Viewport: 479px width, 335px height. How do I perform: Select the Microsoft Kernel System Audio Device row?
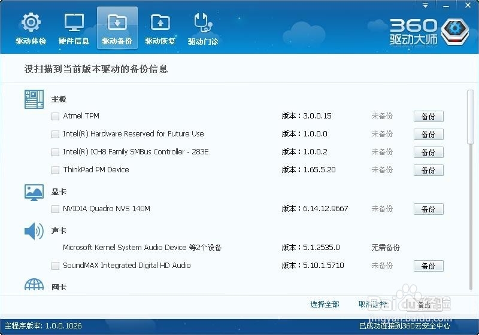(x=142, y=247)
